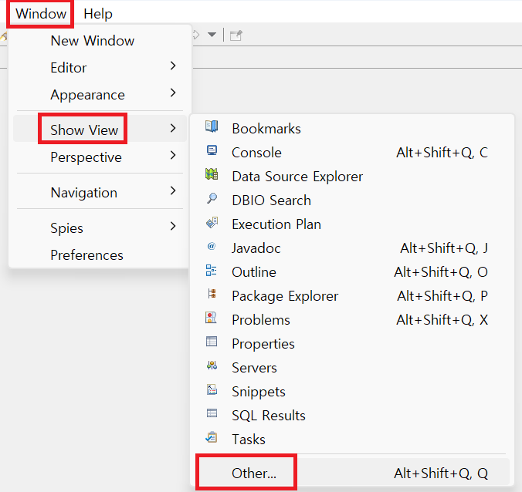Image resolution: width=522 pixels, height=492 pixels.
Task: Open the SQL Results view
Action: tap(269, 415)
